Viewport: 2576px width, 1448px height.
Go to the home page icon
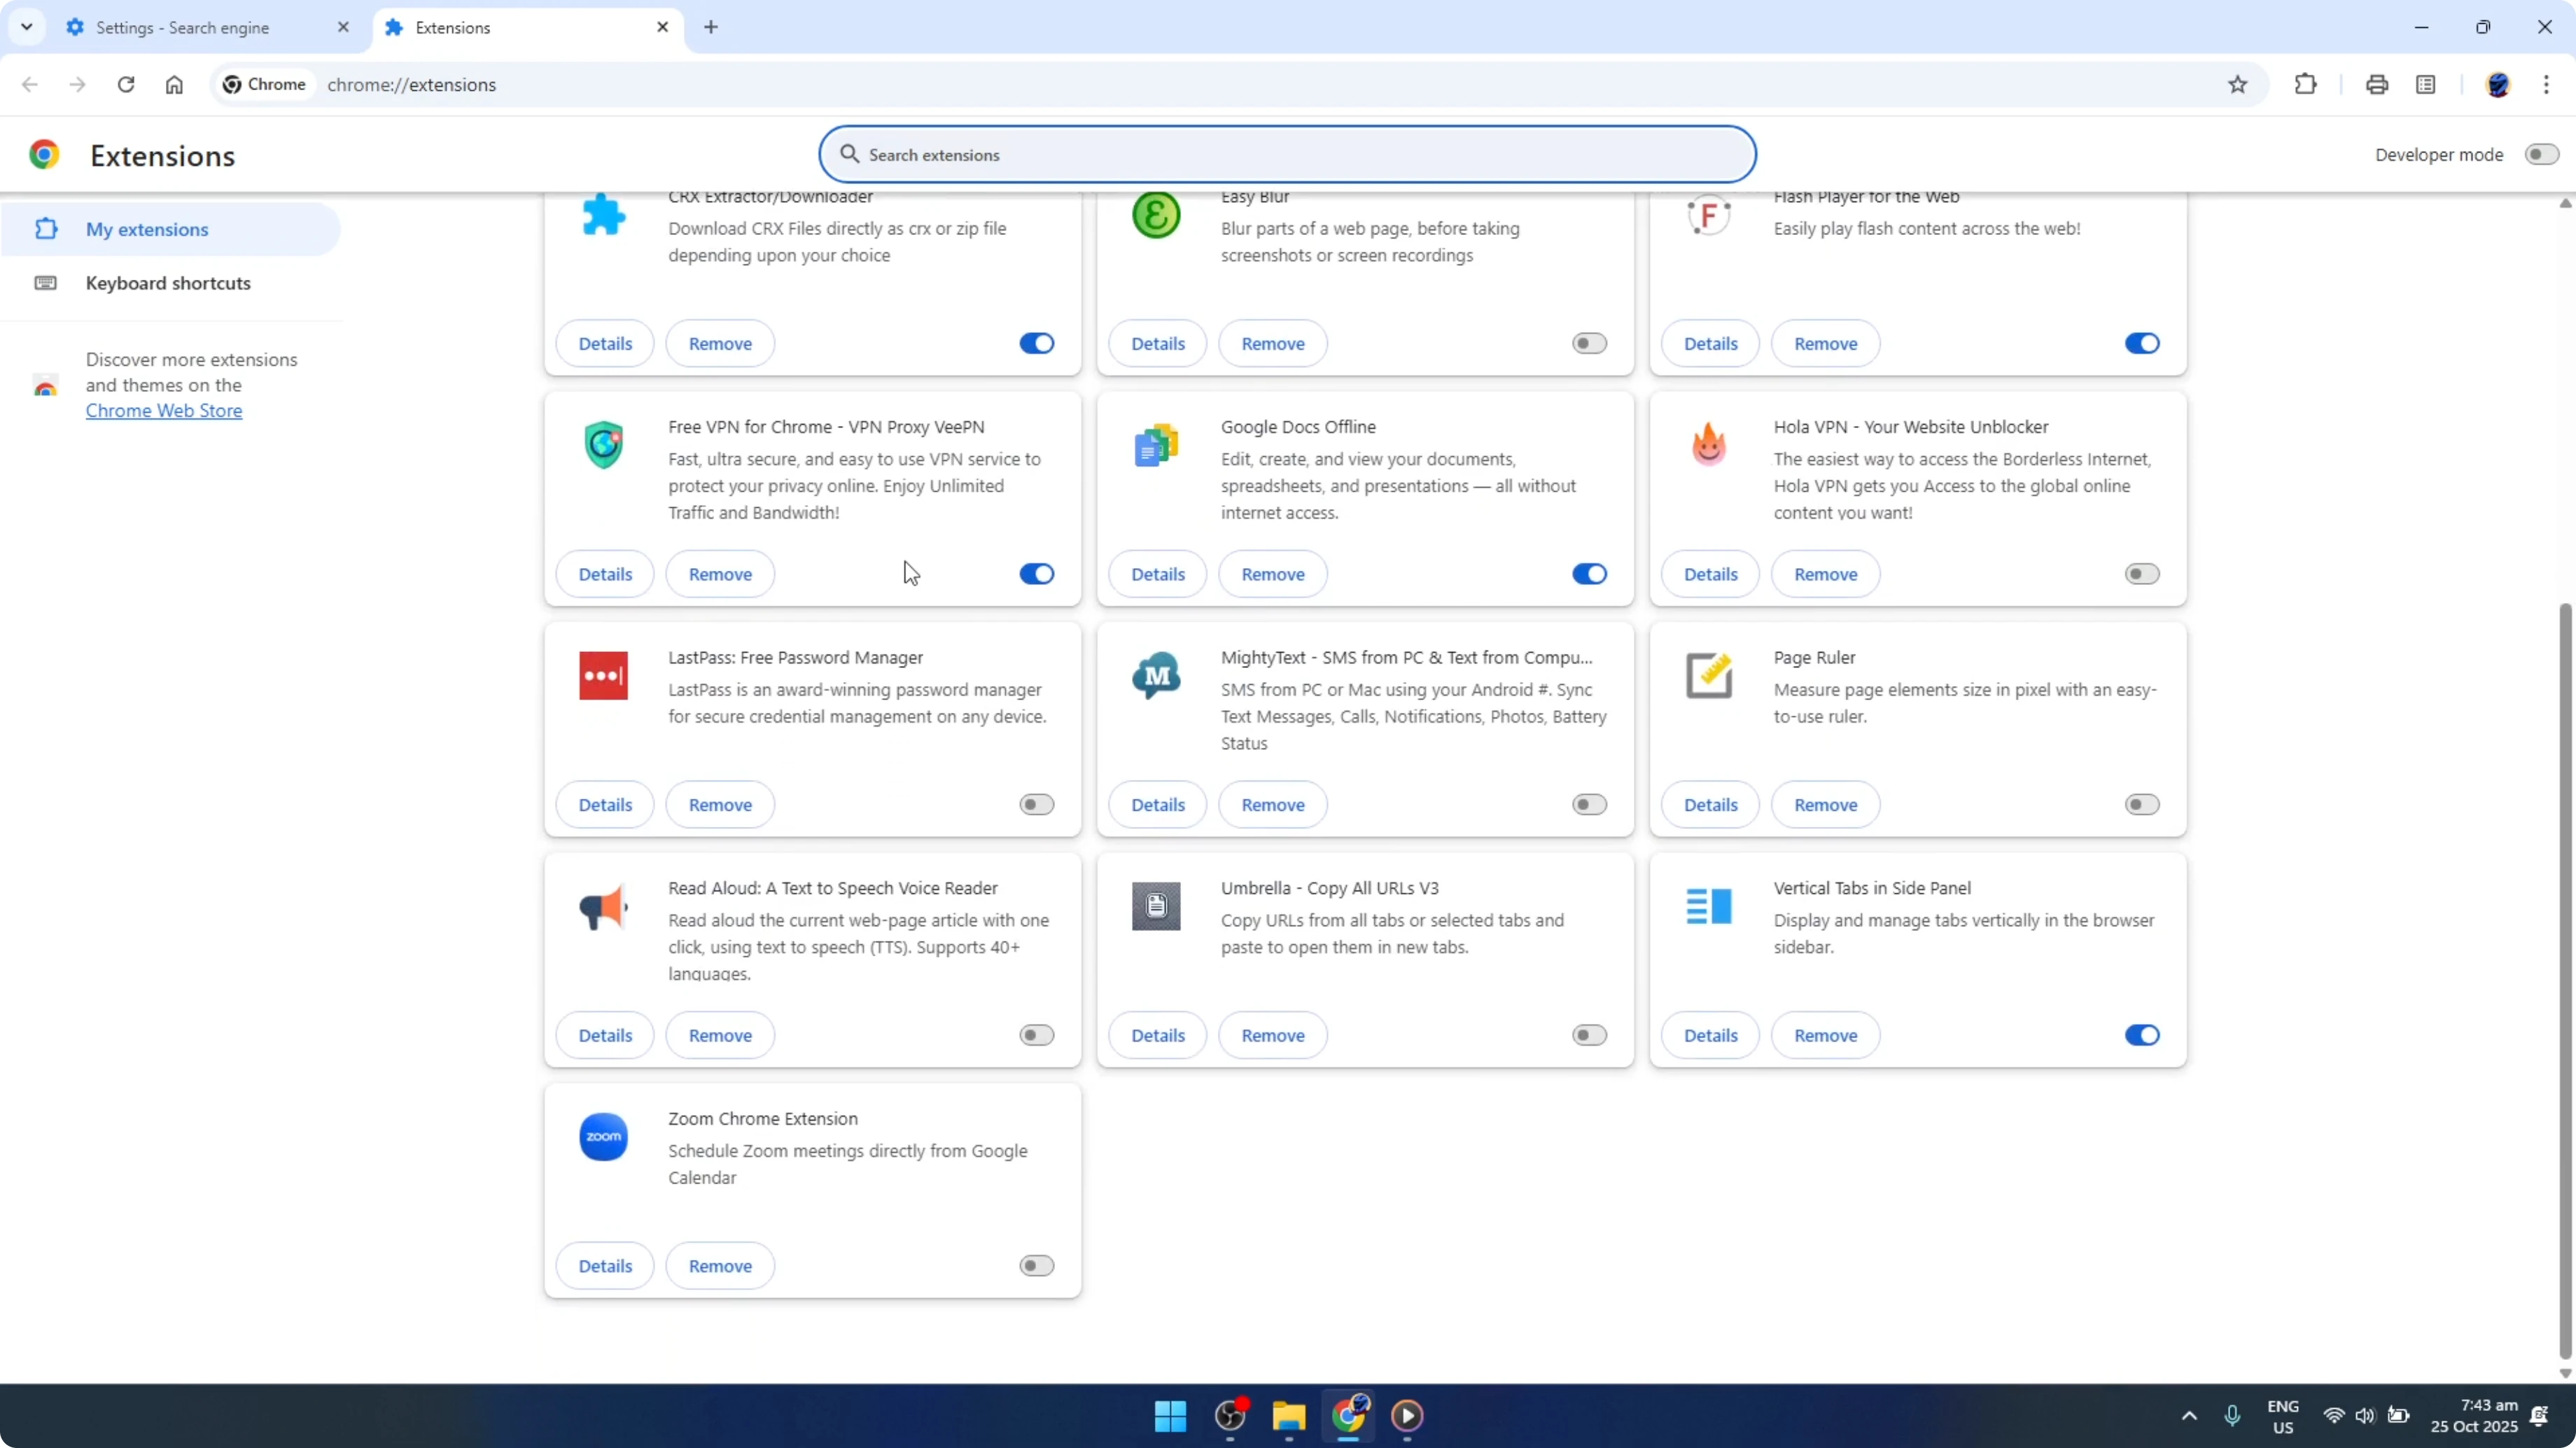[x=174, y=85]
